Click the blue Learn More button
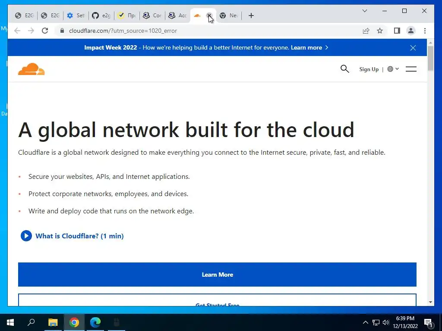Viewport: 442px width, 331px height. pyautogui.click(x=217, y=275)
